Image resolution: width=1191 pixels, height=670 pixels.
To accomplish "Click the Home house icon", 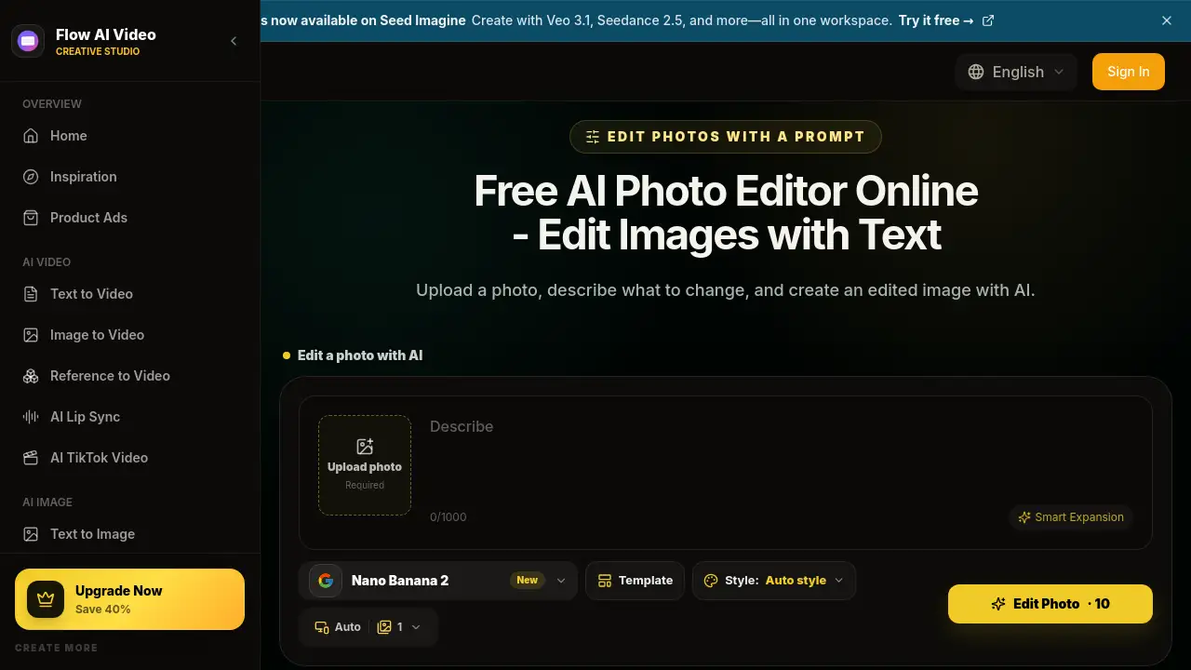I will pyautogui.click(x=31, y=136).
